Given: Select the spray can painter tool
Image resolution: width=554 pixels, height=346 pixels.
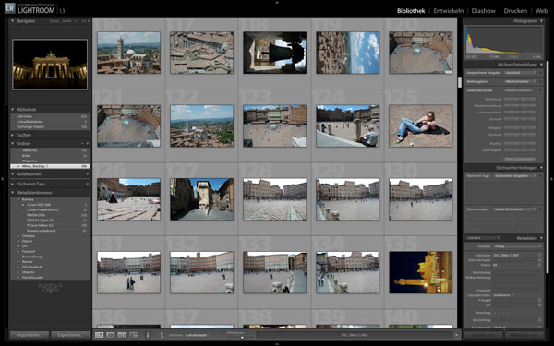Looking at the screenshot, I should pos(148,335).
